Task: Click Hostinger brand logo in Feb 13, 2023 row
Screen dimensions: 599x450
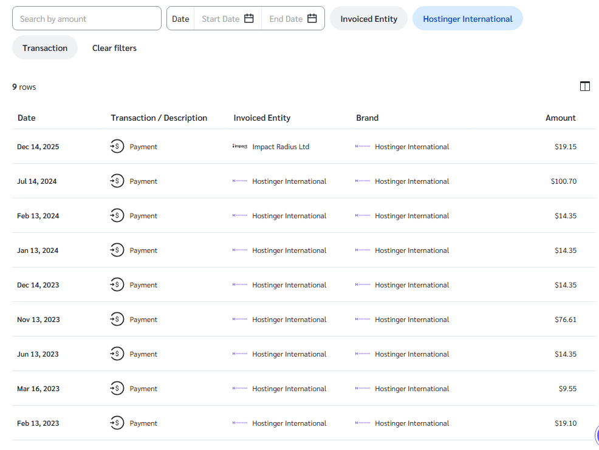Action: tap(363, 423)
